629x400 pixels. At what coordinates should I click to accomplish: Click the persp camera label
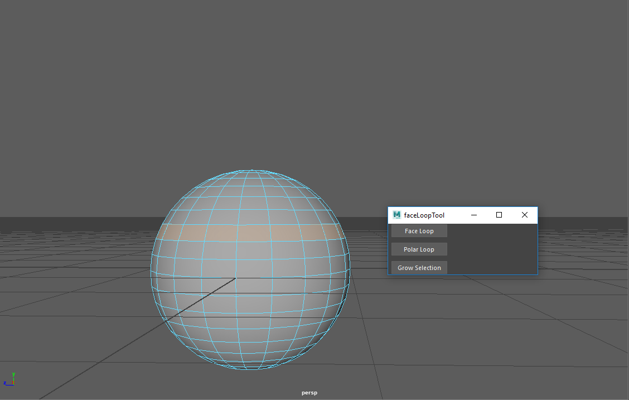tap(309, 393)
